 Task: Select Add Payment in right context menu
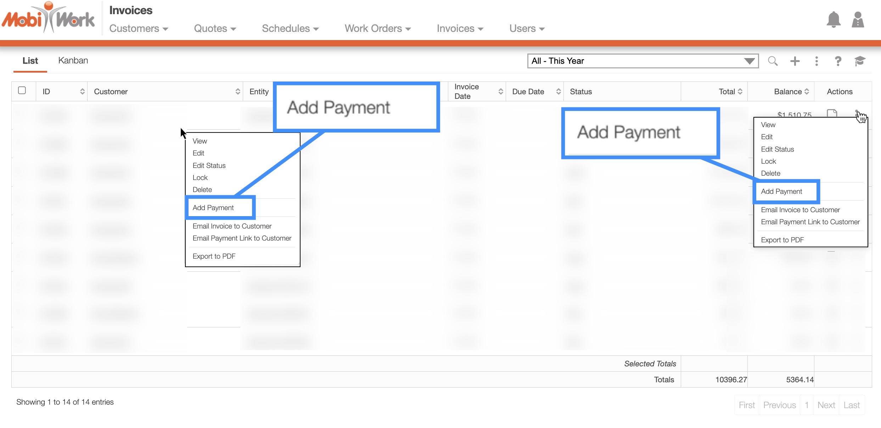[x=781, y=191]
